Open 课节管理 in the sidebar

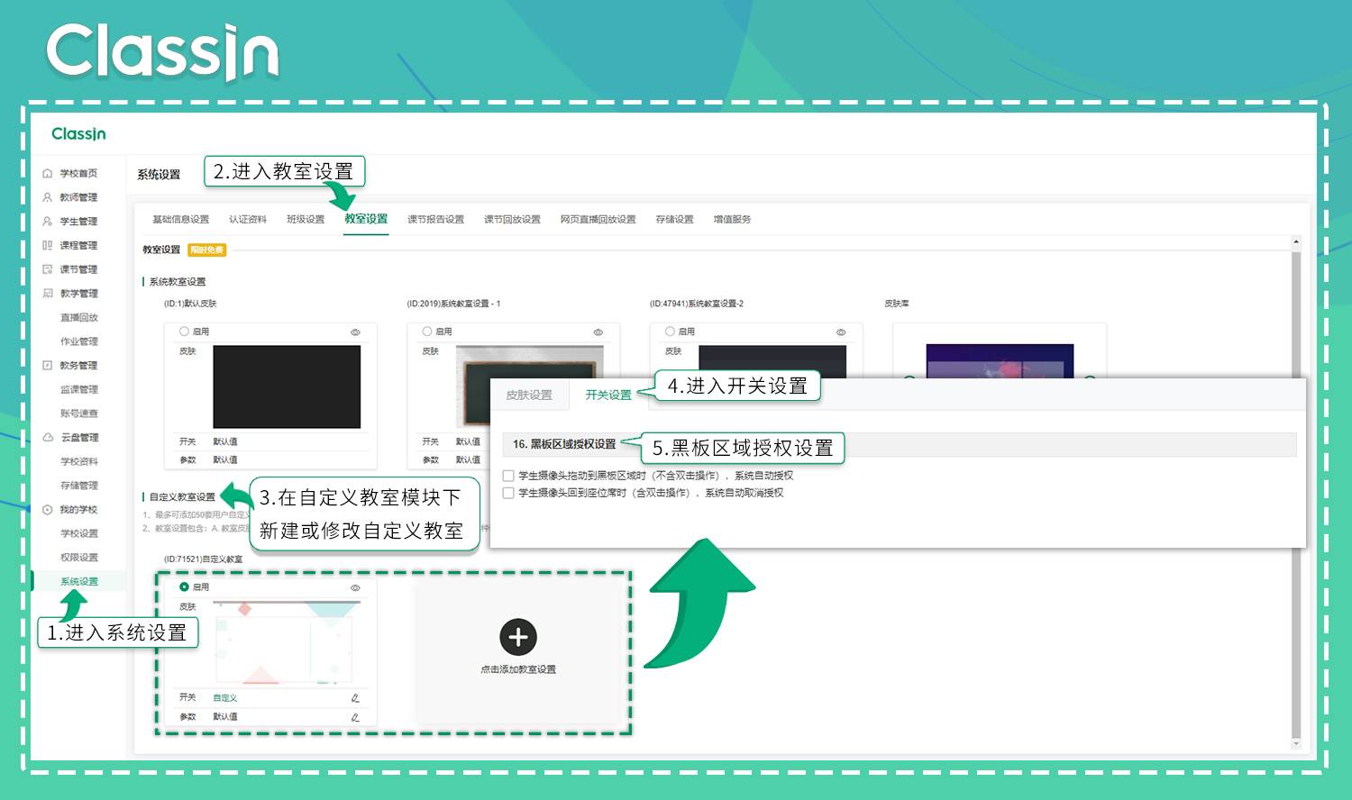[x=78, y=269]
